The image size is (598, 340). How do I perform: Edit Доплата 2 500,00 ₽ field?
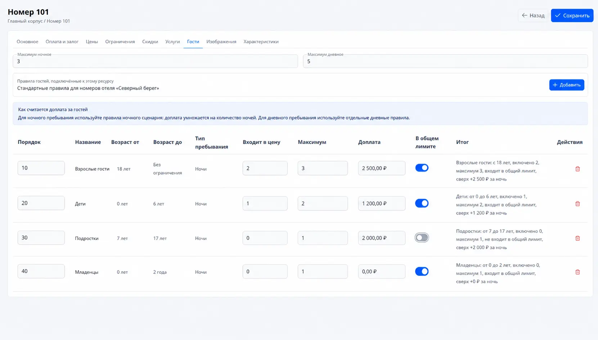click(x=382, y=168)
